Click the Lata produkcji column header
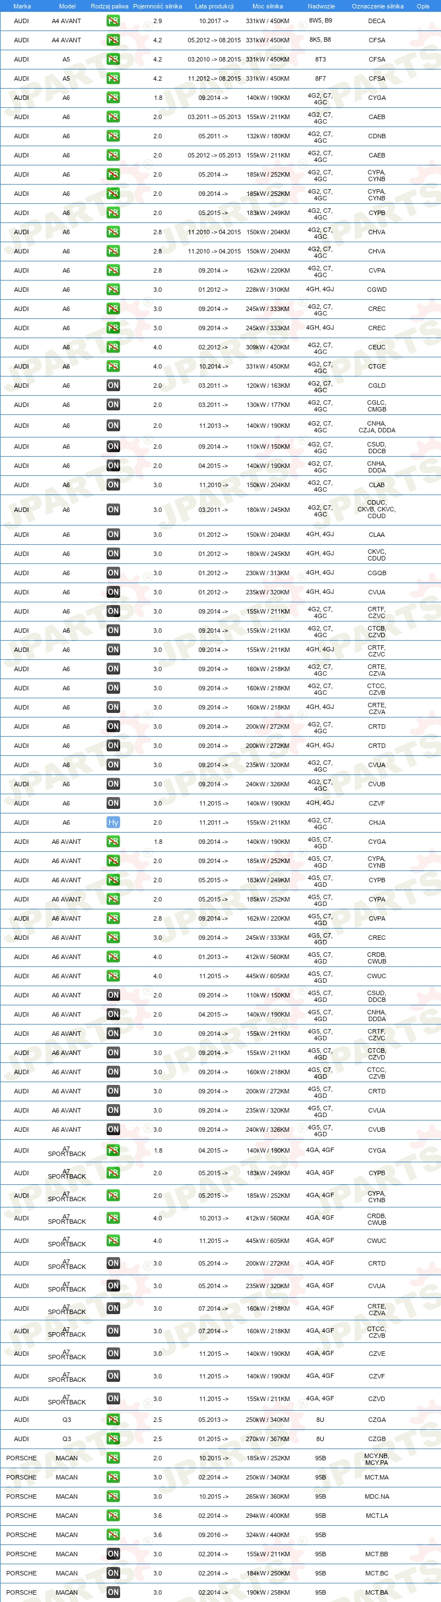The height and width of the screenshot is (1602, 441). click(214, 6)
